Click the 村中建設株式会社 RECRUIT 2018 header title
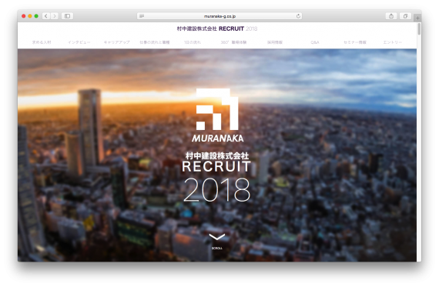439x287 pixels. pyautogui.click(x=217, y=28)
